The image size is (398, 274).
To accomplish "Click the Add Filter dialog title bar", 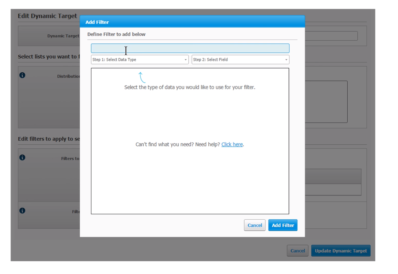I will tap(192, 22).
